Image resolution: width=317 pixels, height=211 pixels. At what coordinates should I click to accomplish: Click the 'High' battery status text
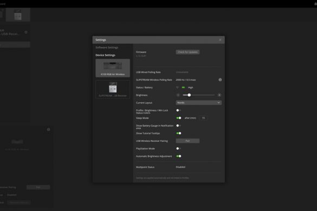(190, 88)
